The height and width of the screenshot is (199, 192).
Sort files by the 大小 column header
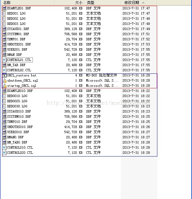click(x=70, y=2)
